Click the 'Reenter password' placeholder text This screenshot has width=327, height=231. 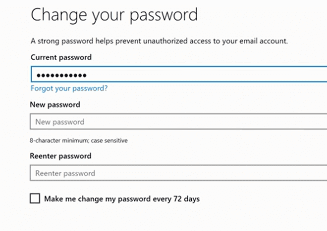tap(65, 173)
